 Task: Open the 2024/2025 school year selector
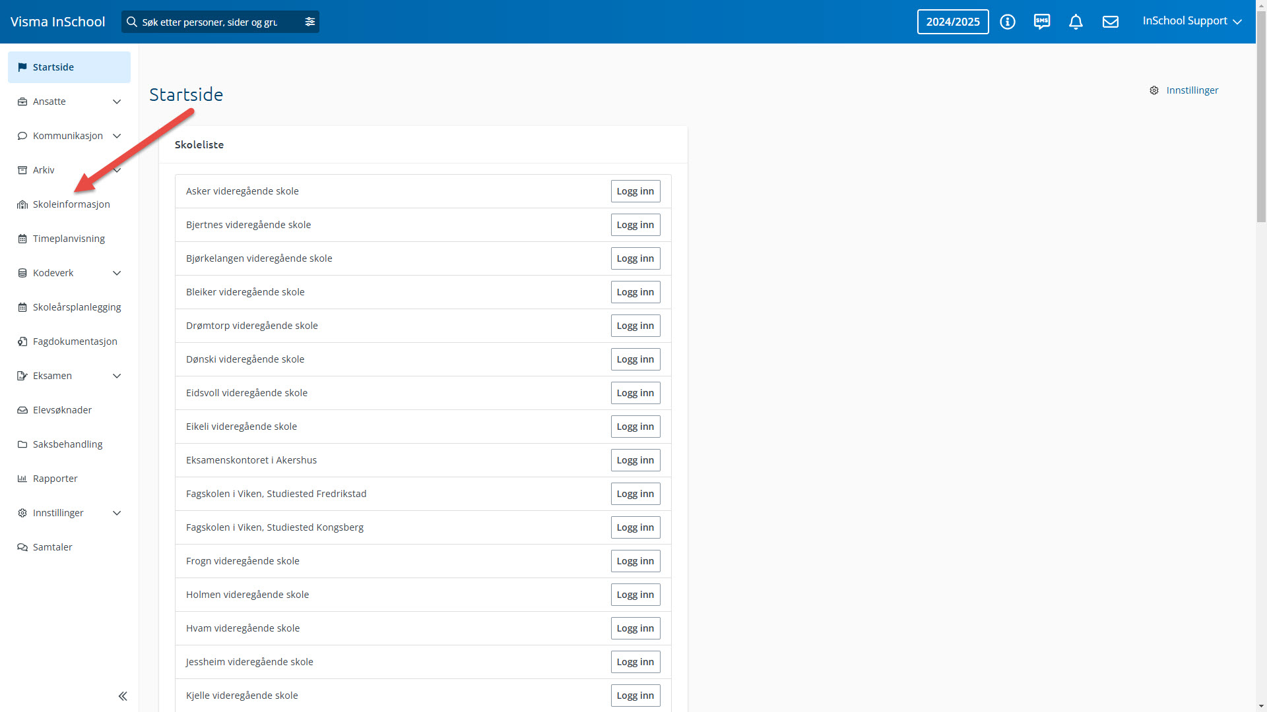tap(952, 22)
